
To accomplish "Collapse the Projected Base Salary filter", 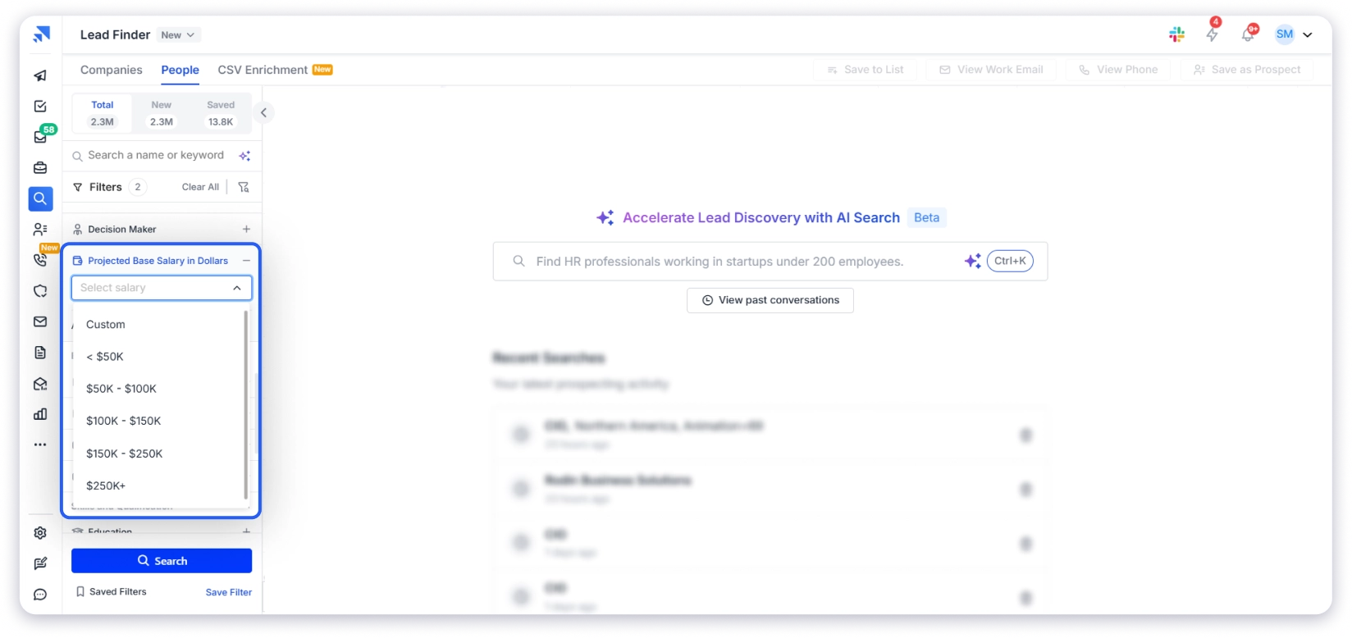I will (246, 261).
